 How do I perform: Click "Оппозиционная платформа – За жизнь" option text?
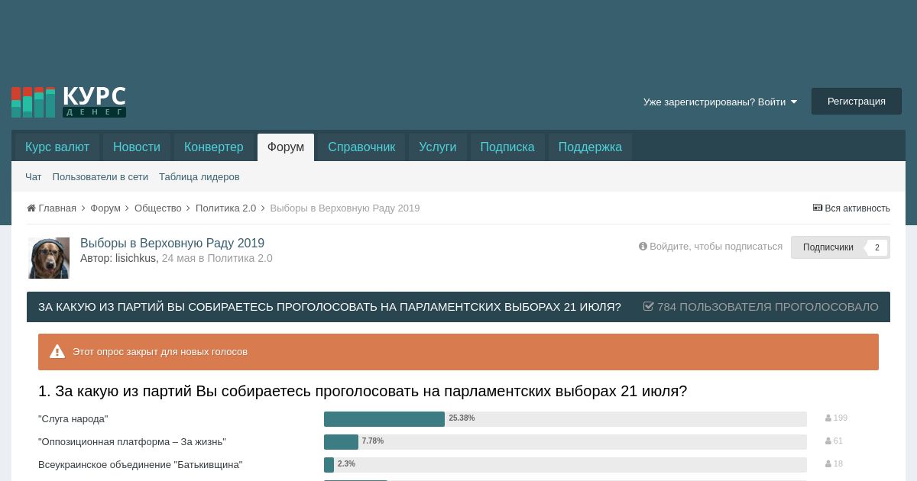click(x=132, y=442)
